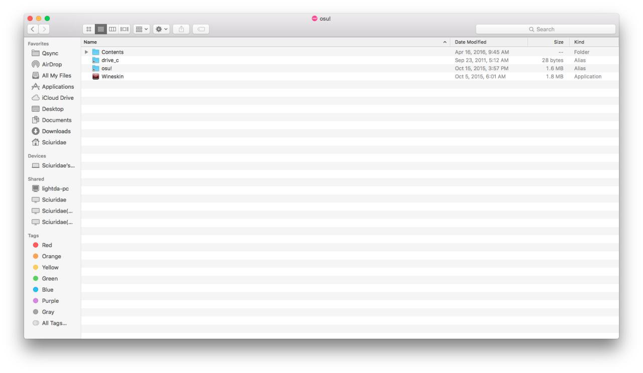
Task: Open Applications in the sidebar
Action: point(52,87)
